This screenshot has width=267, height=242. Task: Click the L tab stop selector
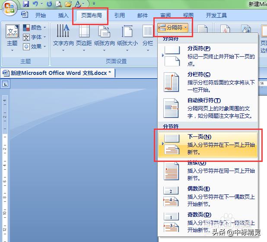click(5, 84)
